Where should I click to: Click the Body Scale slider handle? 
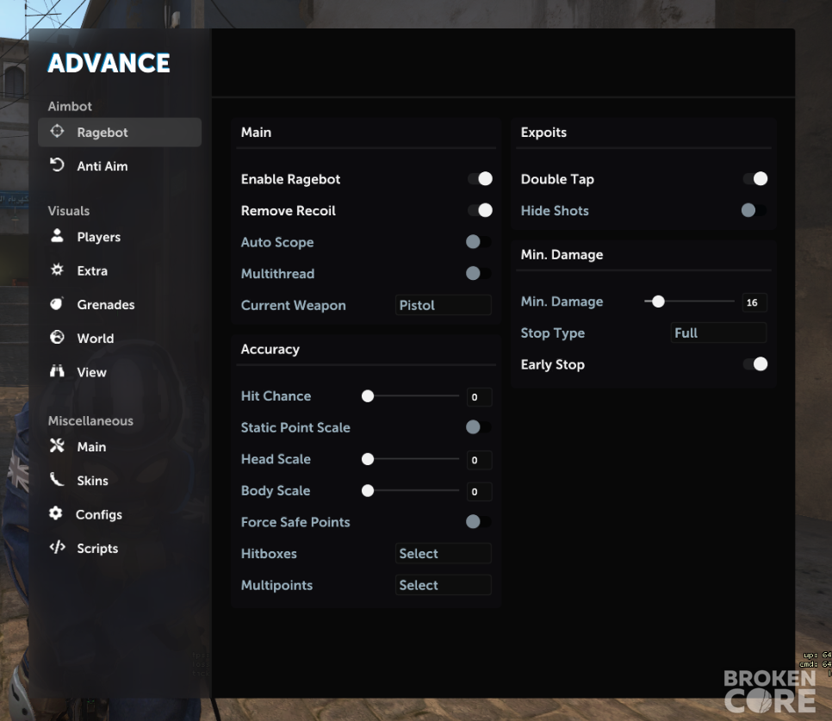tap(368, 491)
